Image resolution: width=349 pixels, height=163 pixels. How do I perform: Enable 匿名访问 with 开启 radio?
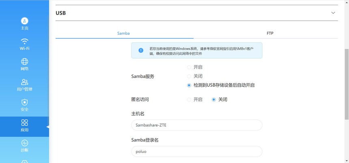(x=189, y=100)
